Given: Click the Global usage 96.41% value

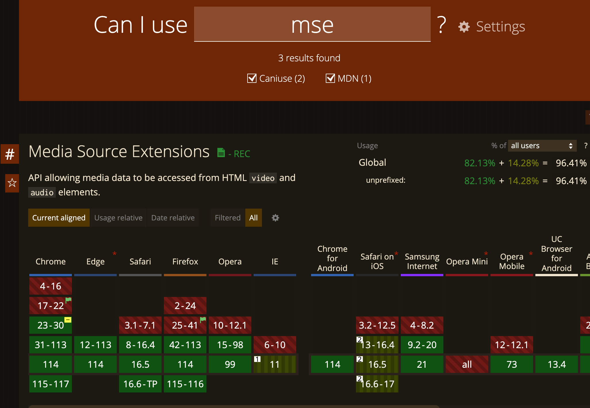Looking at the screenshot, I should [571, 163].
